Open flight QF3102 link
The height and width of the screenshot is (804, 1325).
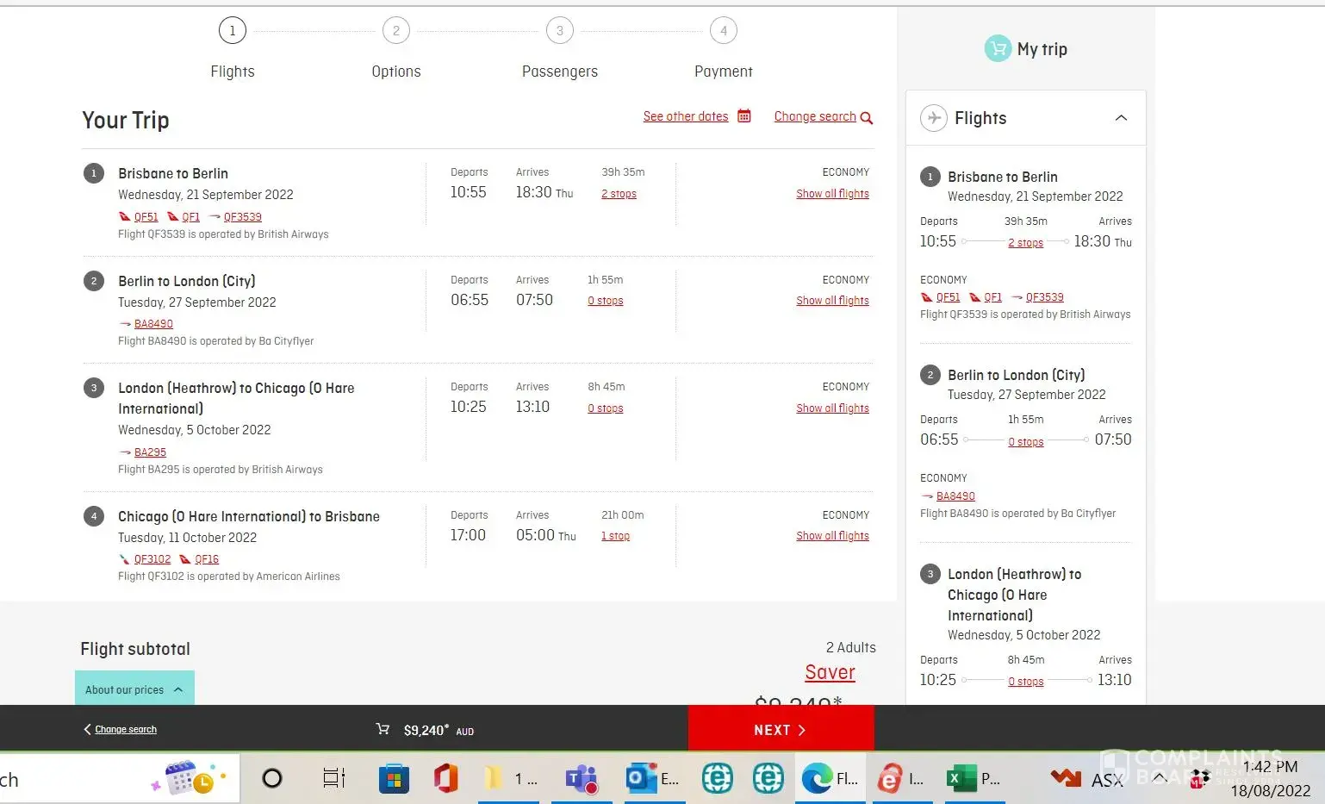[152, 559]
